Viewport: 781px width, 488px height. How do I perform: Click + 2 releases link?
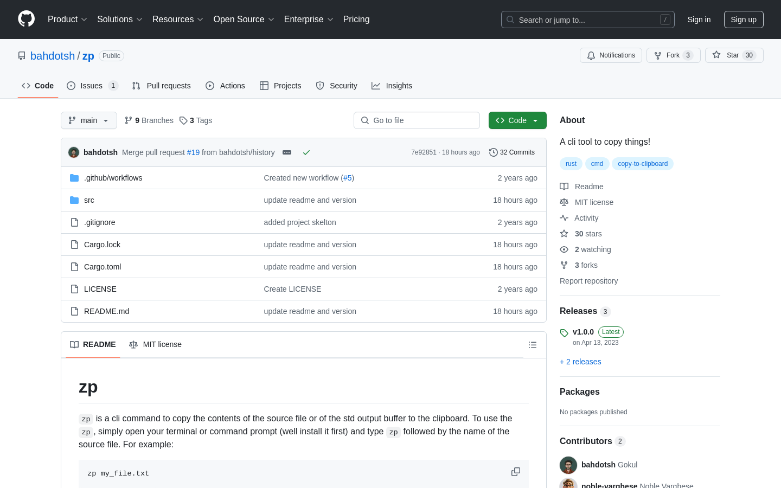580,362
